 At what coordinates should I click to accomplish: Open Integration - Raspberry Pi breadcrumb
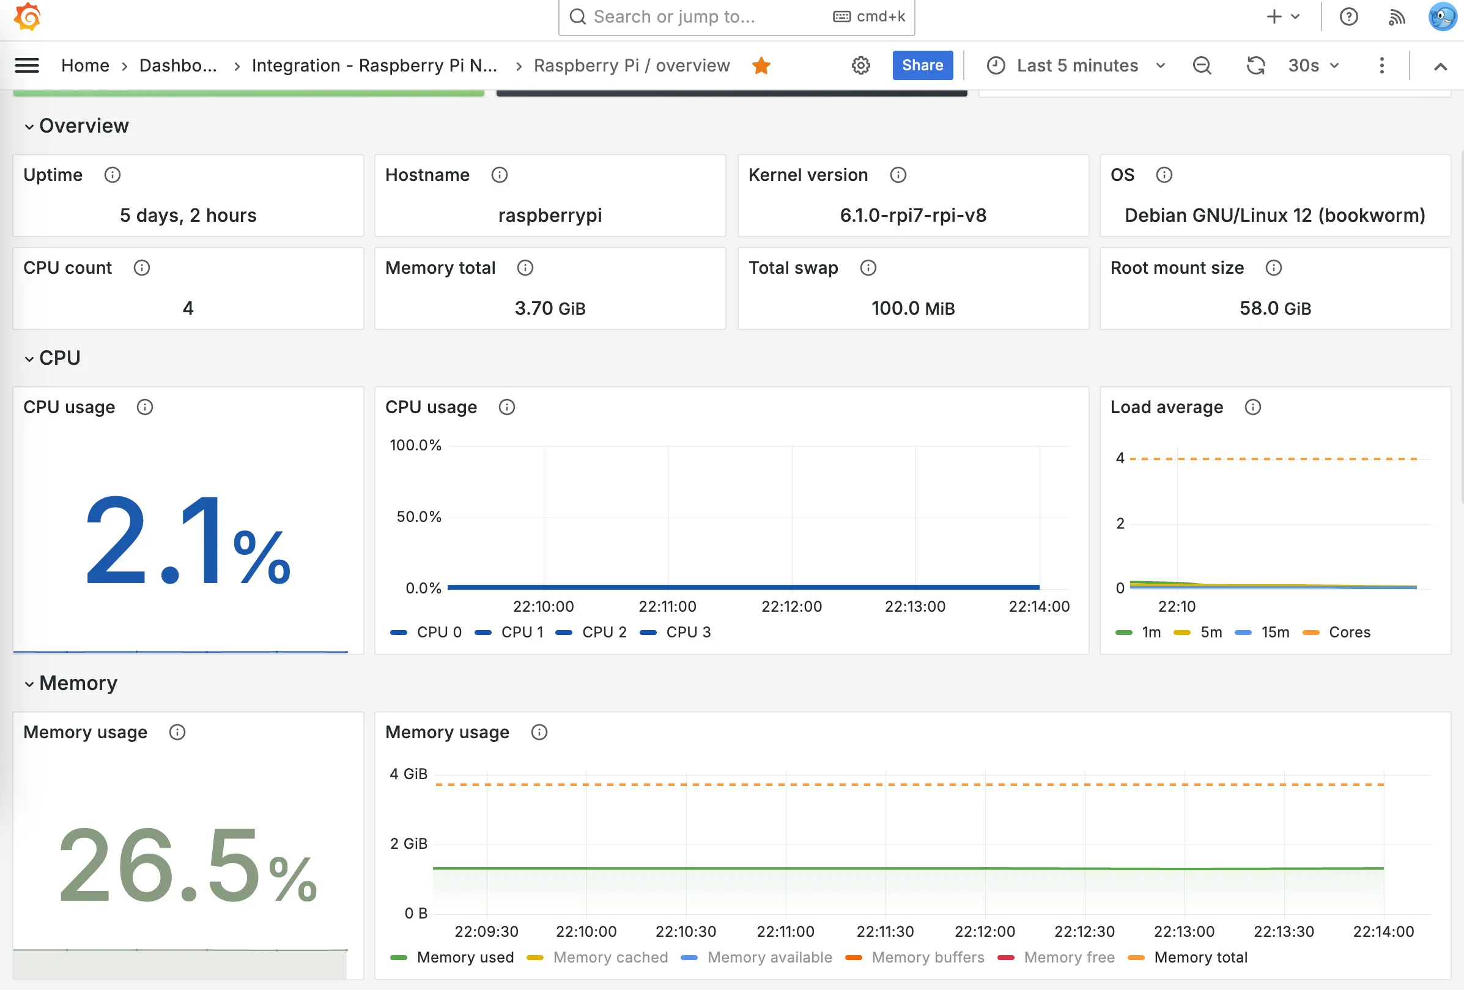click(x=374, y=65)
